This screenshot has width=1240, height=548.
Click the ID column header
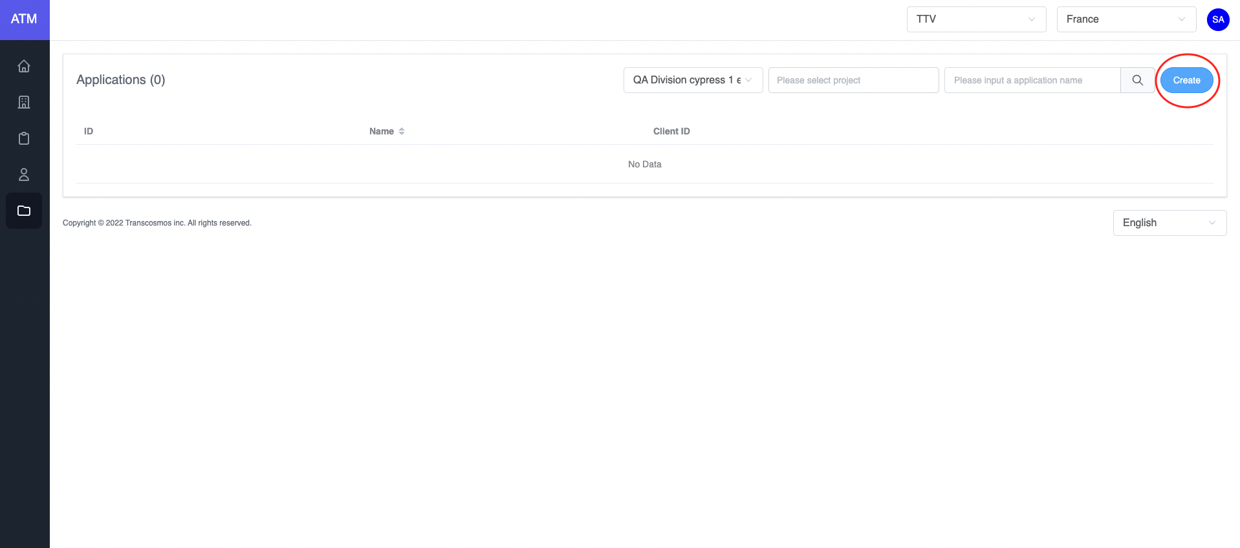89,131
